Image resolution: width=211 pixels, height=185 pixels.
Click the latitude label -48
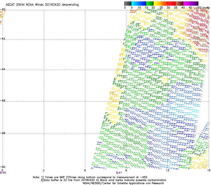click(3, 133)
